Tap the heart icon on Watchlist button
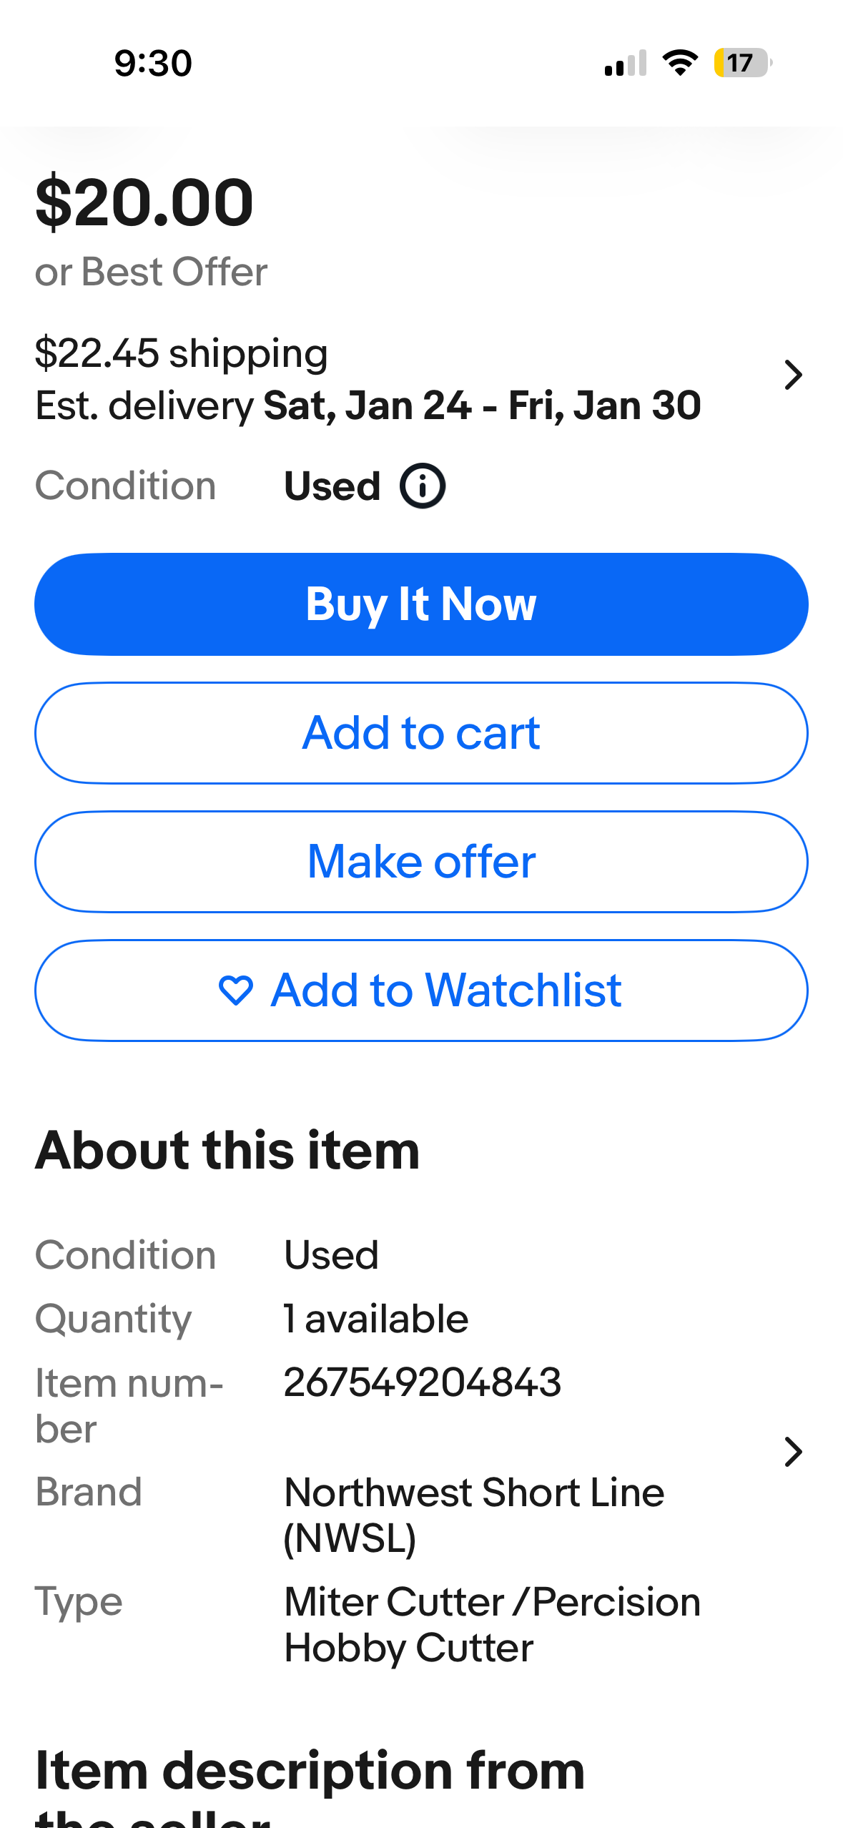The height and width of the screenshot is (1828, 843). click(235, 991)
